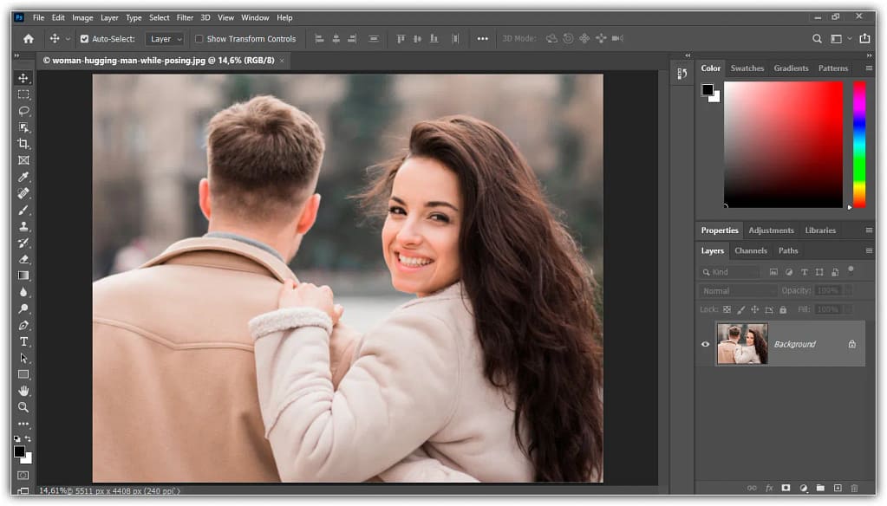Select the Path Selection tool
Viewport: 887px width, 506px height.
[23, 358]
